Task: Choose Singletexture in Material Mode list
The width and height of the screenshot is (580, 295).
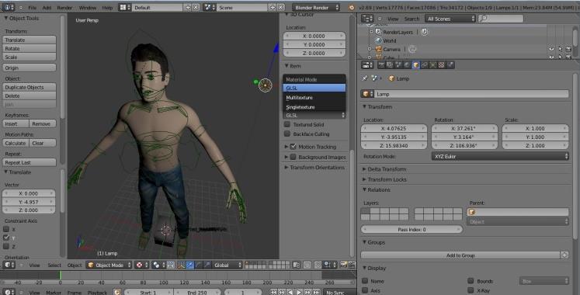Action: coord(314,107)
